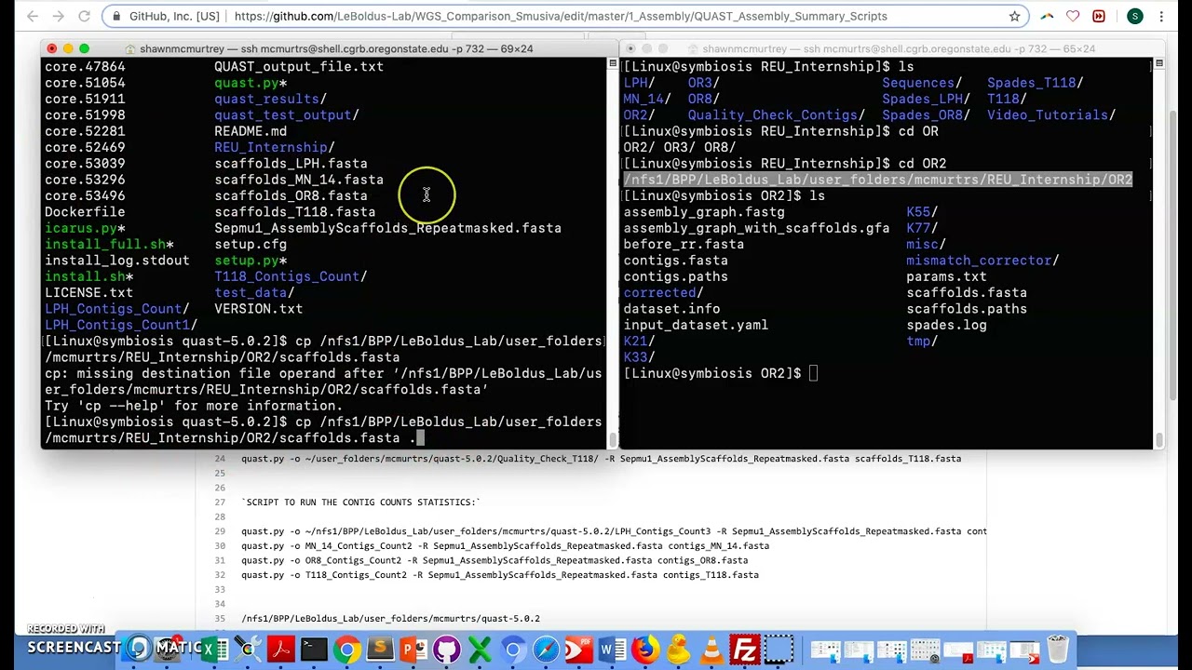Screen dimensions: 1192x670
Task: Go back with the browser back arrow
Action: coord(33,16)
